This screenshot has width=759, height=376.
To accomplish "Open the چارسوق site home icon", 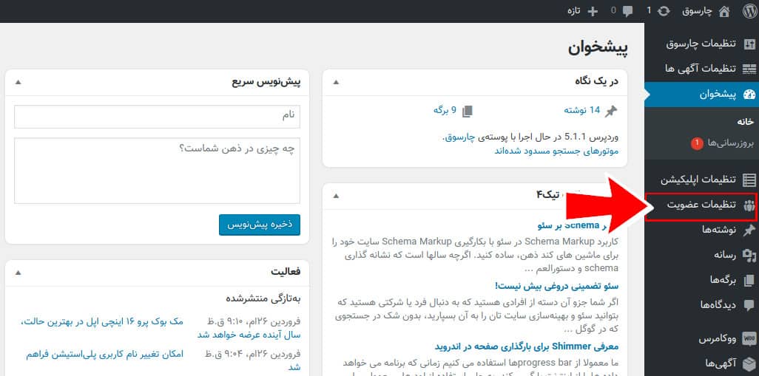I will (x=724, y=11).
